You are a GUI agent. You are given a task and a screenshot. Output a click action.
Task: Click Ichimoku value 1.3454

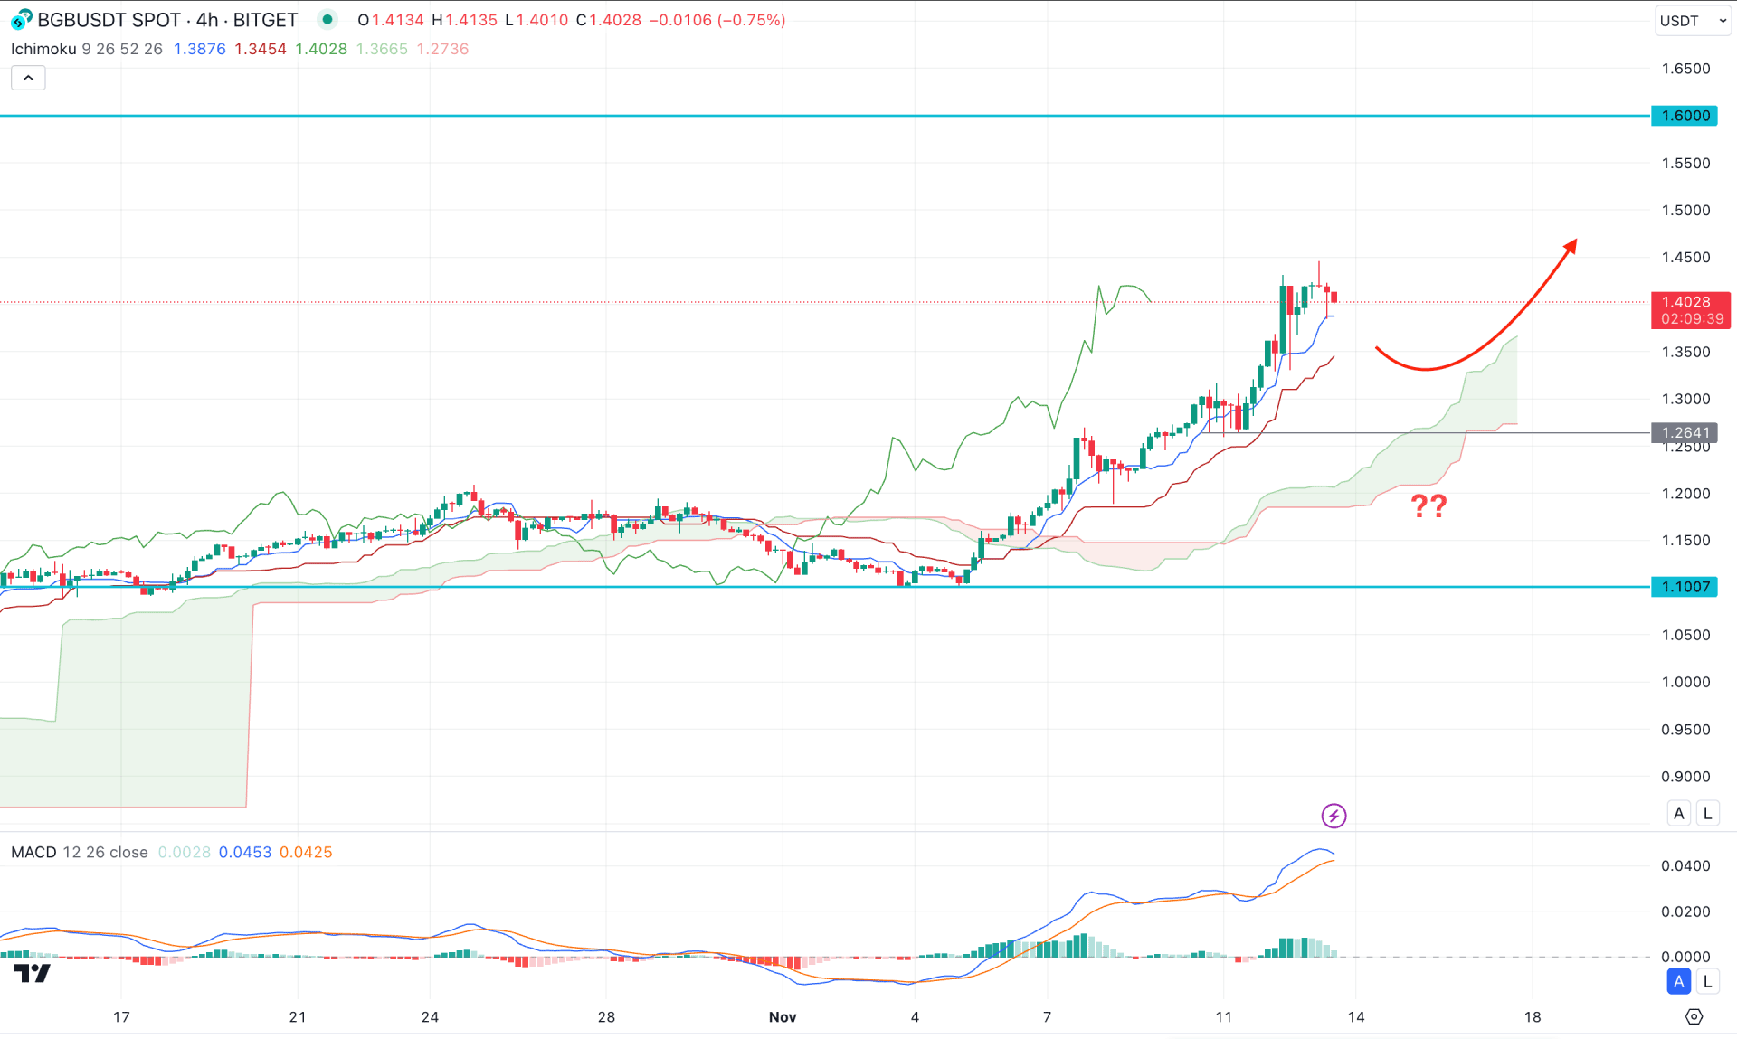click(x=261, y=49)
